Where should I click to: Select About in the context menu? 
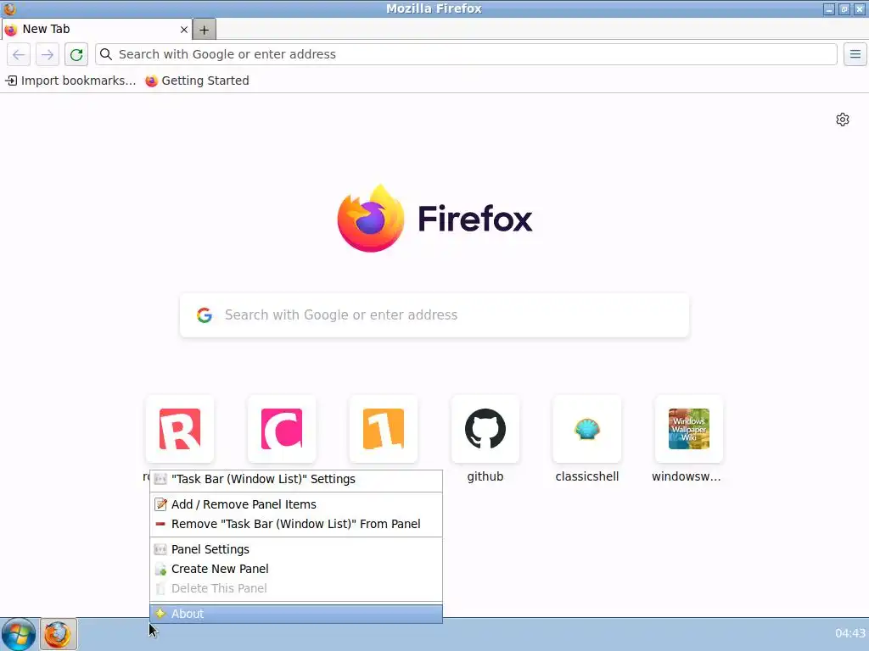tap(296, 614)
